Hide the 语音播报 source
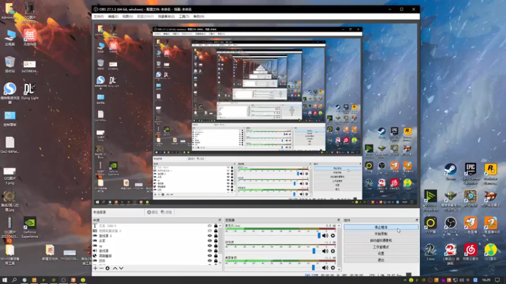Image resolution: width=506 pixels, height=284 pixels. (x=210, y=256)
